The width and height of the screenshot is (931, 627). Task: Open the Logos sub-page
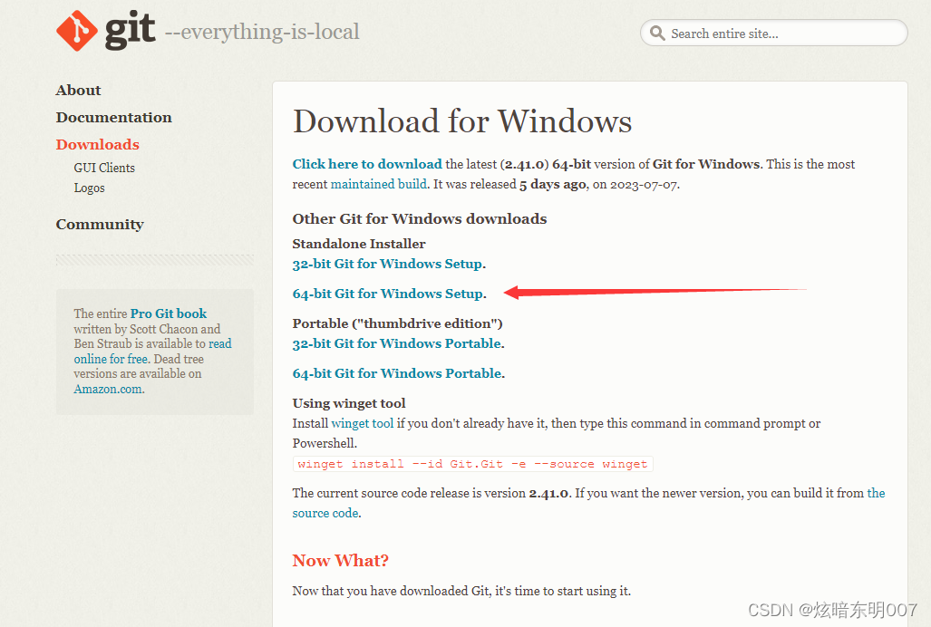point(89,188)
